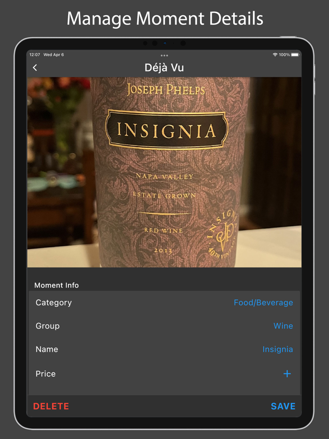Tap the Moment Info section header
The width and height of the screenshot is (329, 439).
pos(56,285)
